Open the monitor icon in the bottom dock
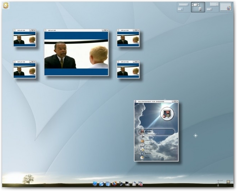 (95, 184)
